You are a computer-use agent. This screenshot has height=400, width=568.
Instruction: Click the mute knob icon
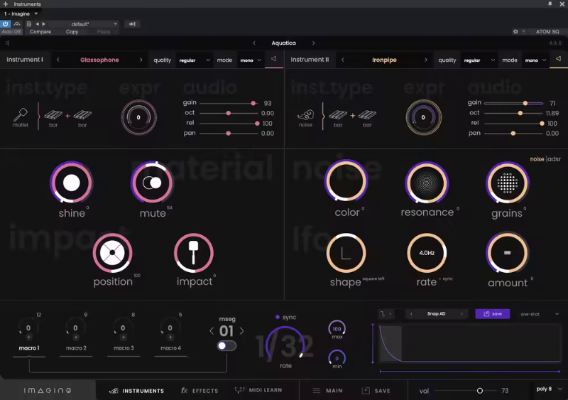(152, 183)
